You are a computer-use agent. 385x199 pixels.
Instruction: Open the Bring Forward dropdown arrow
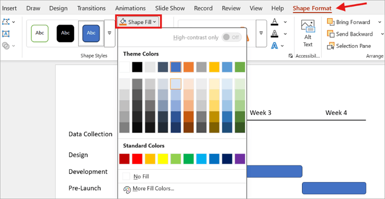[x=380, y=22]
